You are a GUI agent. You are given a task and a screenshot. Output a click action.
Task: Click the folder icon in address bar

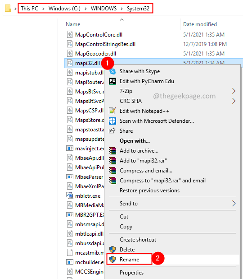(x=8, y=9)
